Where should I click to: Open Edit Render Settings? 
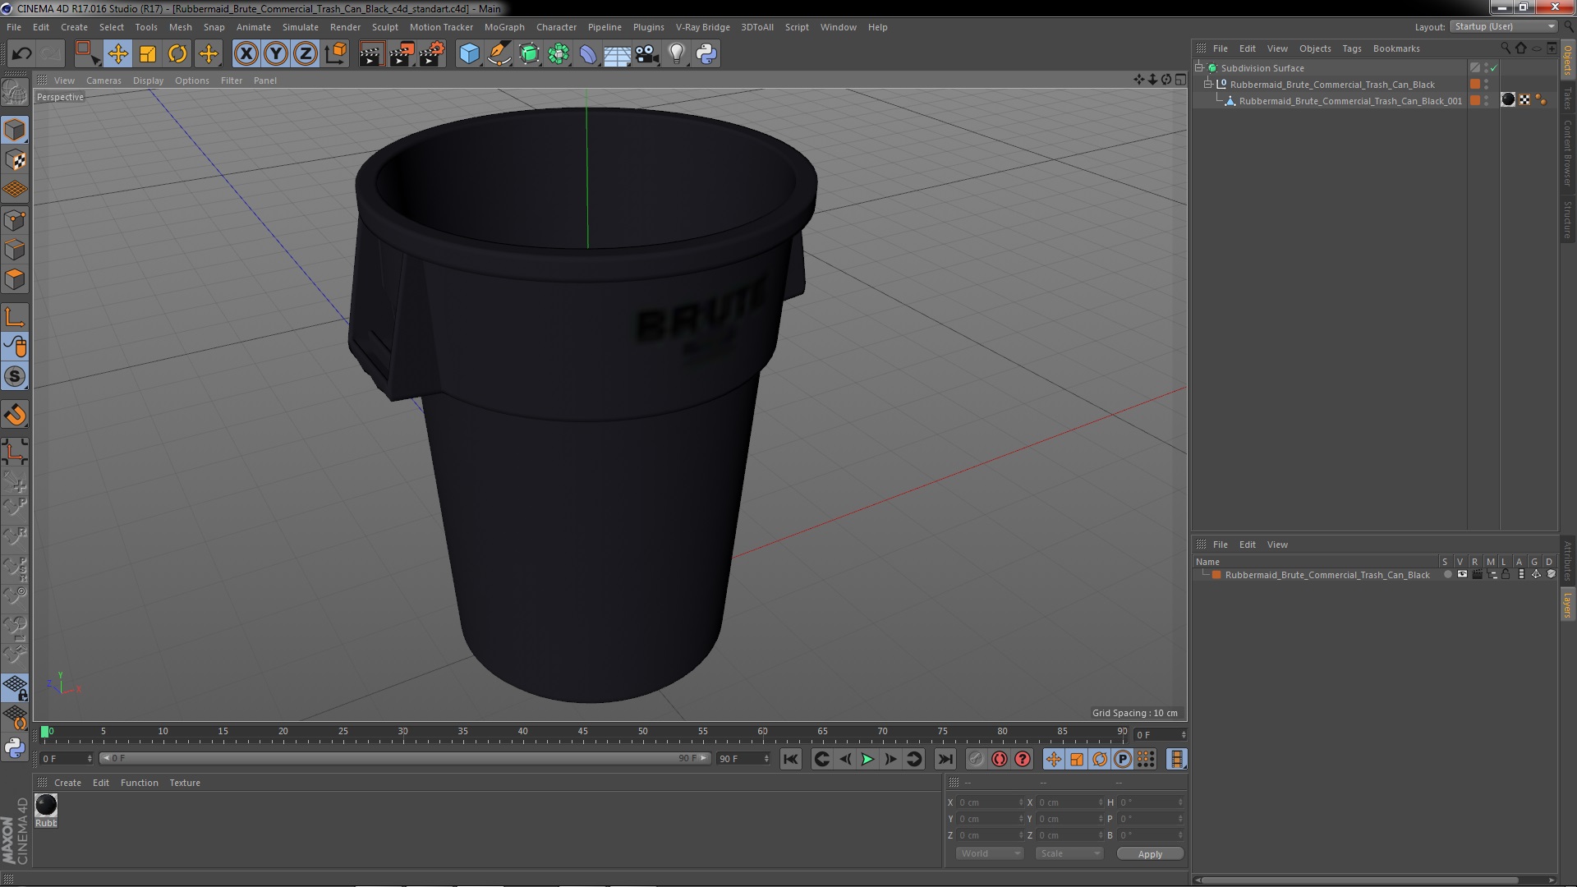(432, 54)
